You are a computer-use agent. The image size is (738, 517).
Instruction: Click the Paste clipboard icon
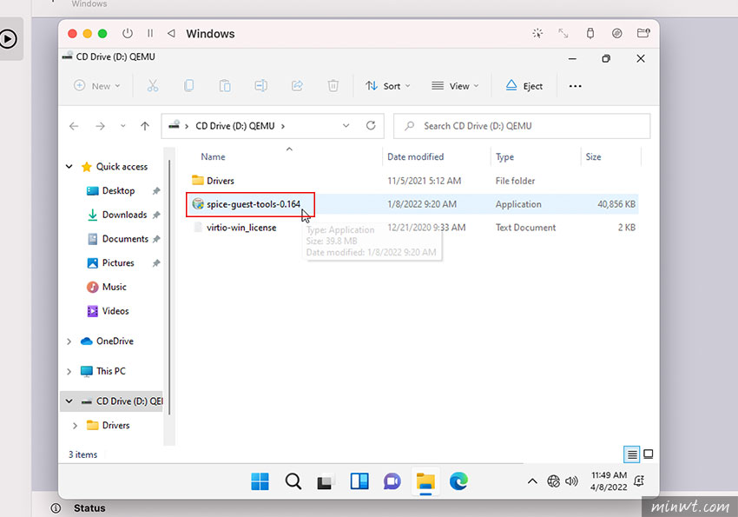(x=225, y=86)
